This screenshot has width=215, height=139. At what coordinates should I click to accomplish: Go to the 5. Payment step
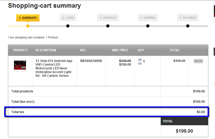coord(188,18)
